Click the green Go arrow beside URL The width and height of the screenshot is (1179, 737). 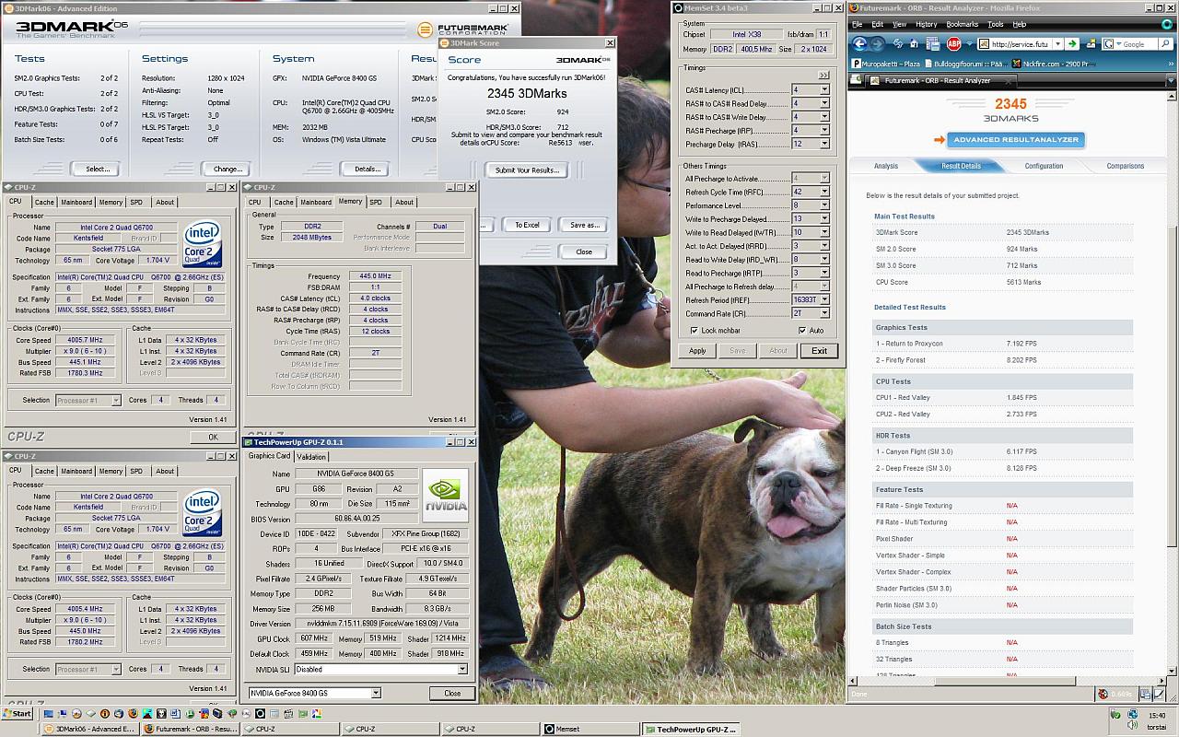tap(1072, 43)
